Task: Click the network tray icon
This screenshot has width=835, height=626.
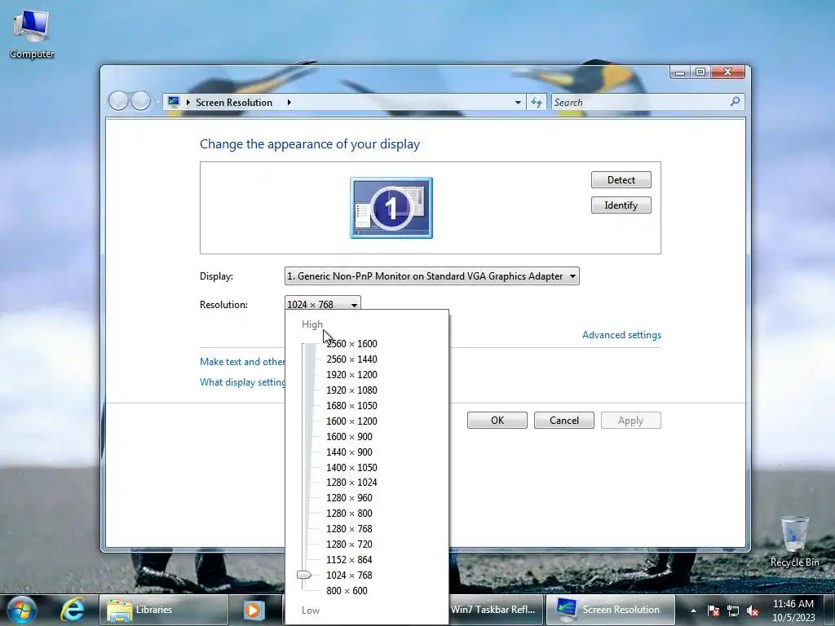Action: tap(733, 611)
